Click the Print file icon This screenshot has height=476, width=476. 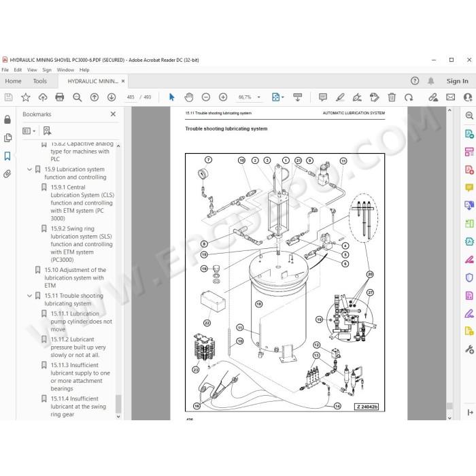[x=60, y=97]
